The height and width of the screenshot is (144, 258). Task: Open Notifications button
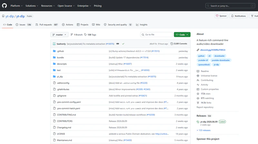238,16
